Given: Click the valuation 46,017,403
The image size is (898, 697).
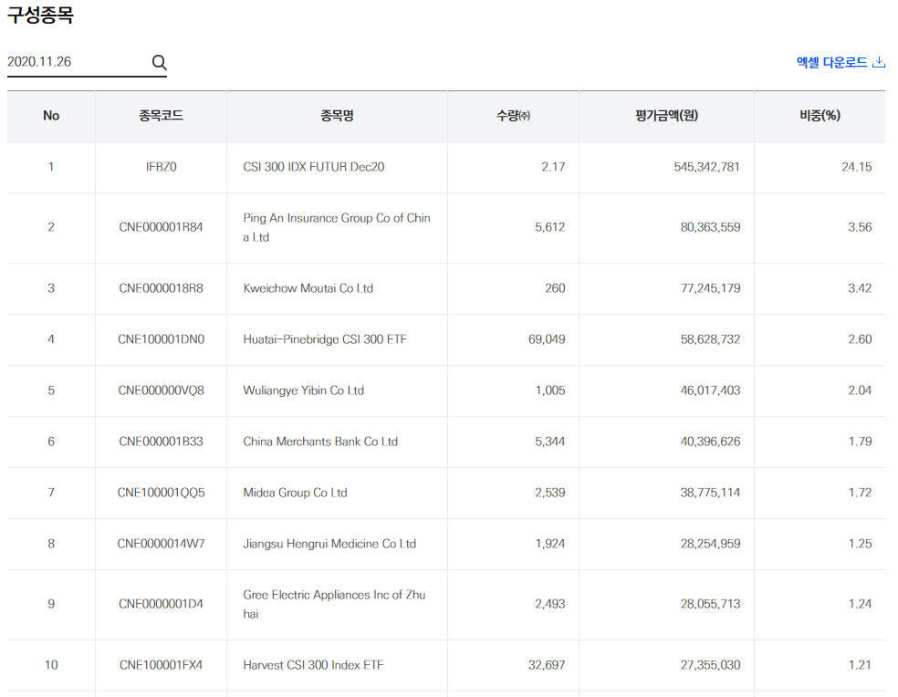Looking at the screenshot, I should pos(710,390).
